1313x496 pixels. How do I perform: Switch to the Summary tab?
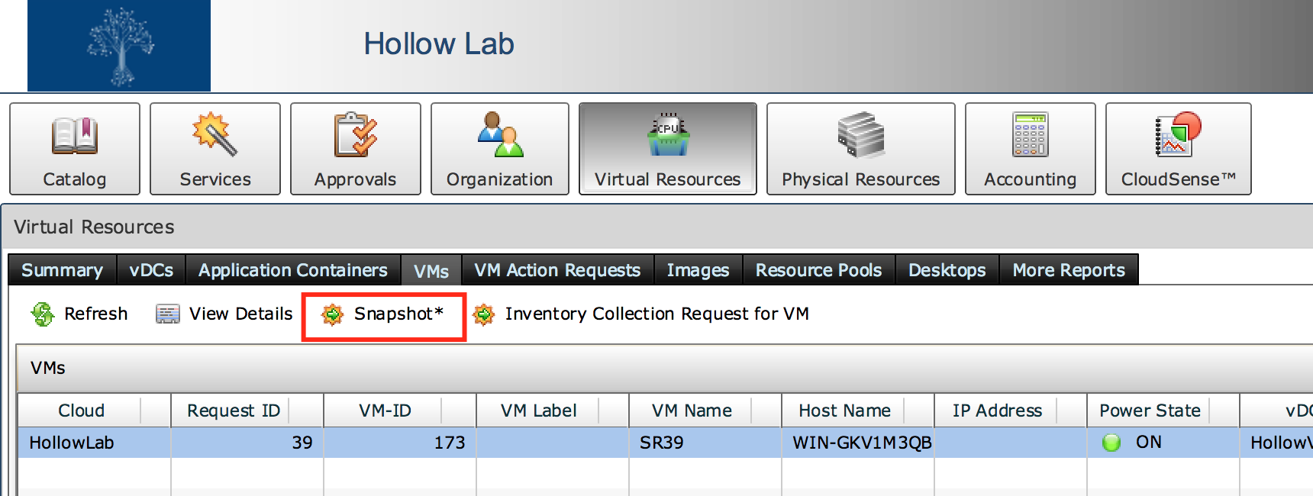62,270
